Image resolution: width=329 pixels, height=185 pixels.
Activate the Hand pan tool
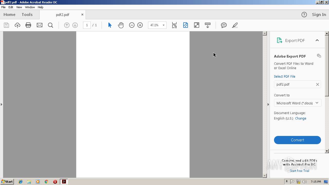click(x=121, y=25)
